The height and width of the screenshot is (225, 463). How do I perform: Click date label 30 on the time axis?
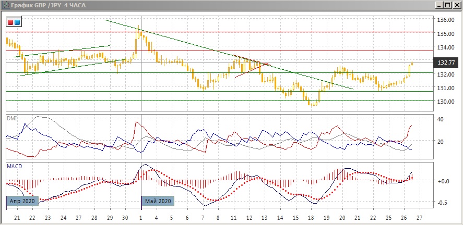[x=125, y=218]
